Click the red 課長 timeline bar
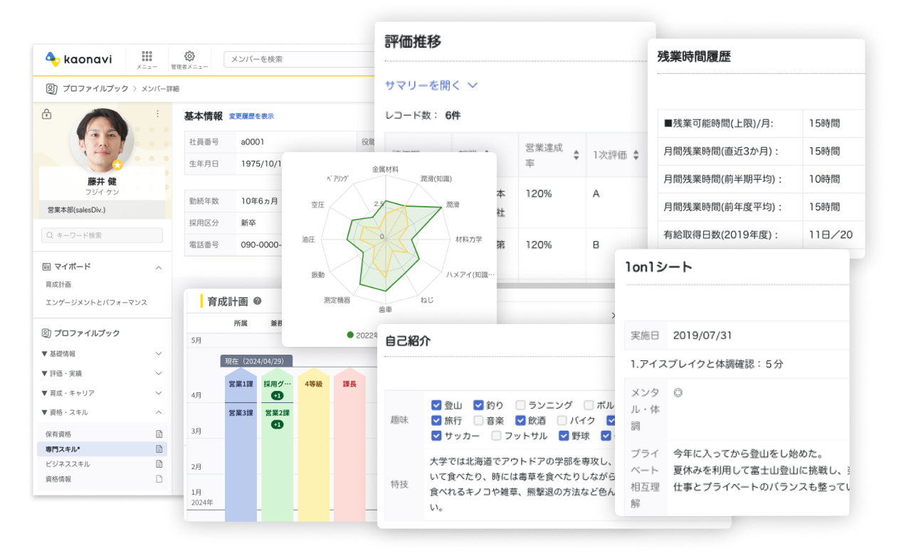 pos(349,444)
